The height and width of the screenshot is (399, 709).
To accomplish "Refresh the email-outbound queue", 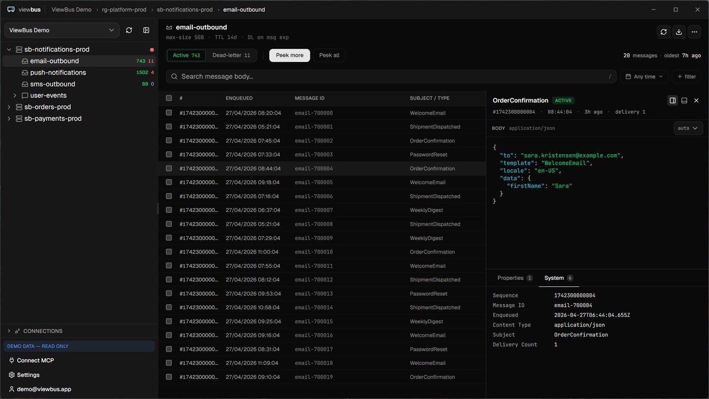I will [663, 32].
